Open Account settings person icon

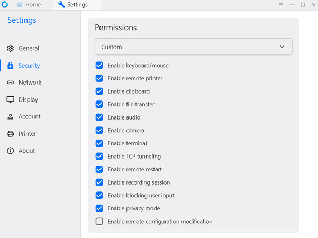(11, 116)
